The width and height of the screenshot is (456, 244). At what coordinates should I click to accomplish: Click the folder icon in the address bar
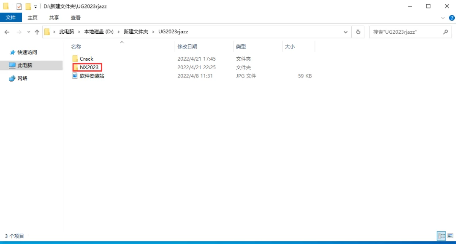click(x=47, y=32)
